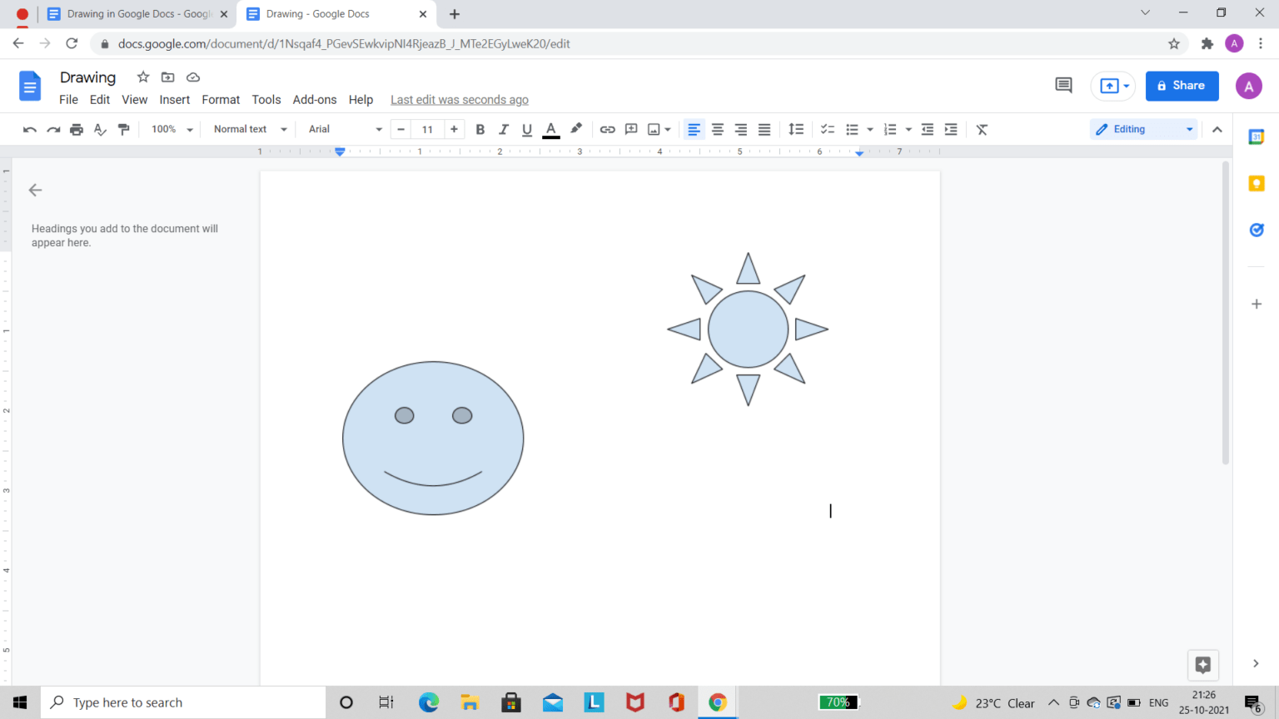The height and width of the screenshot is (719, 1279).
Task: Expand the paragraph styles dropdown
Action: 247,129
